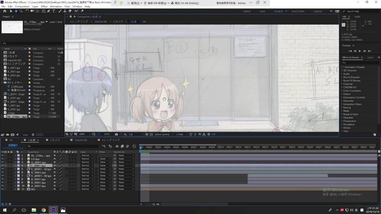The image size is (381, 214).
Task: Open the Effect menu
Action: (44, 7)
